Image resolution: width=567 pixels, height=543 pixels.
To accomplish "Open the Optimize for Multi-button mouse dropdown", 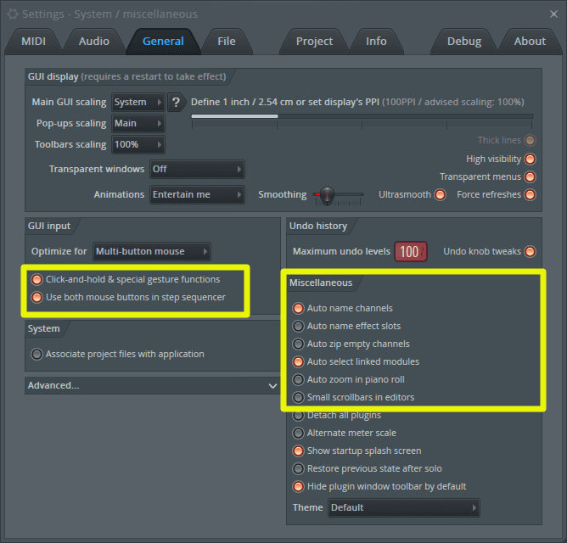I will click(x=151, y=251).
